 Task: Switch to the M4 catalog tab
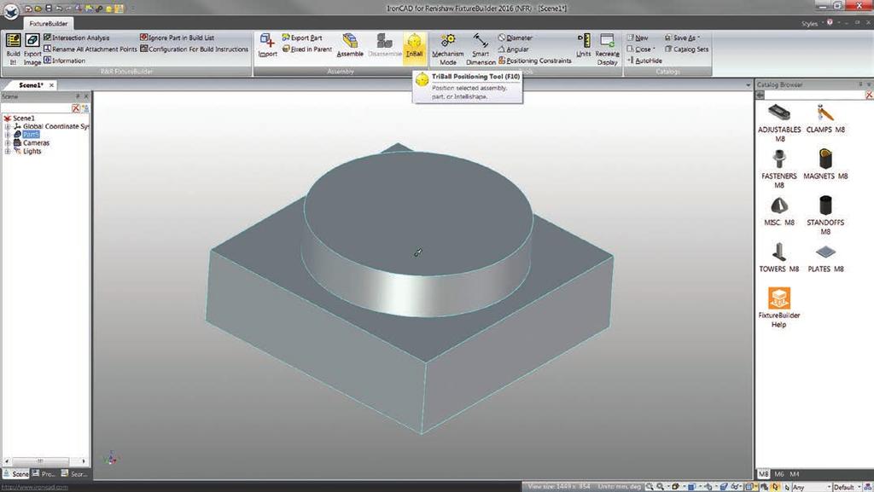[795, 474]
